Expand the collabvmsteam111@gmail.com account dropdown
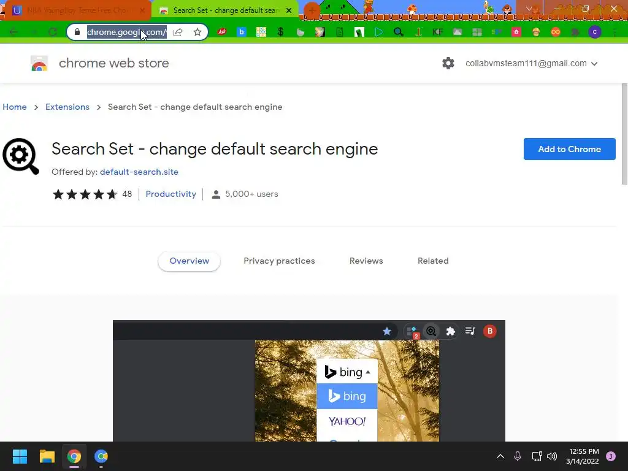This screenshot has height=471, width=628. coord(532,63)
